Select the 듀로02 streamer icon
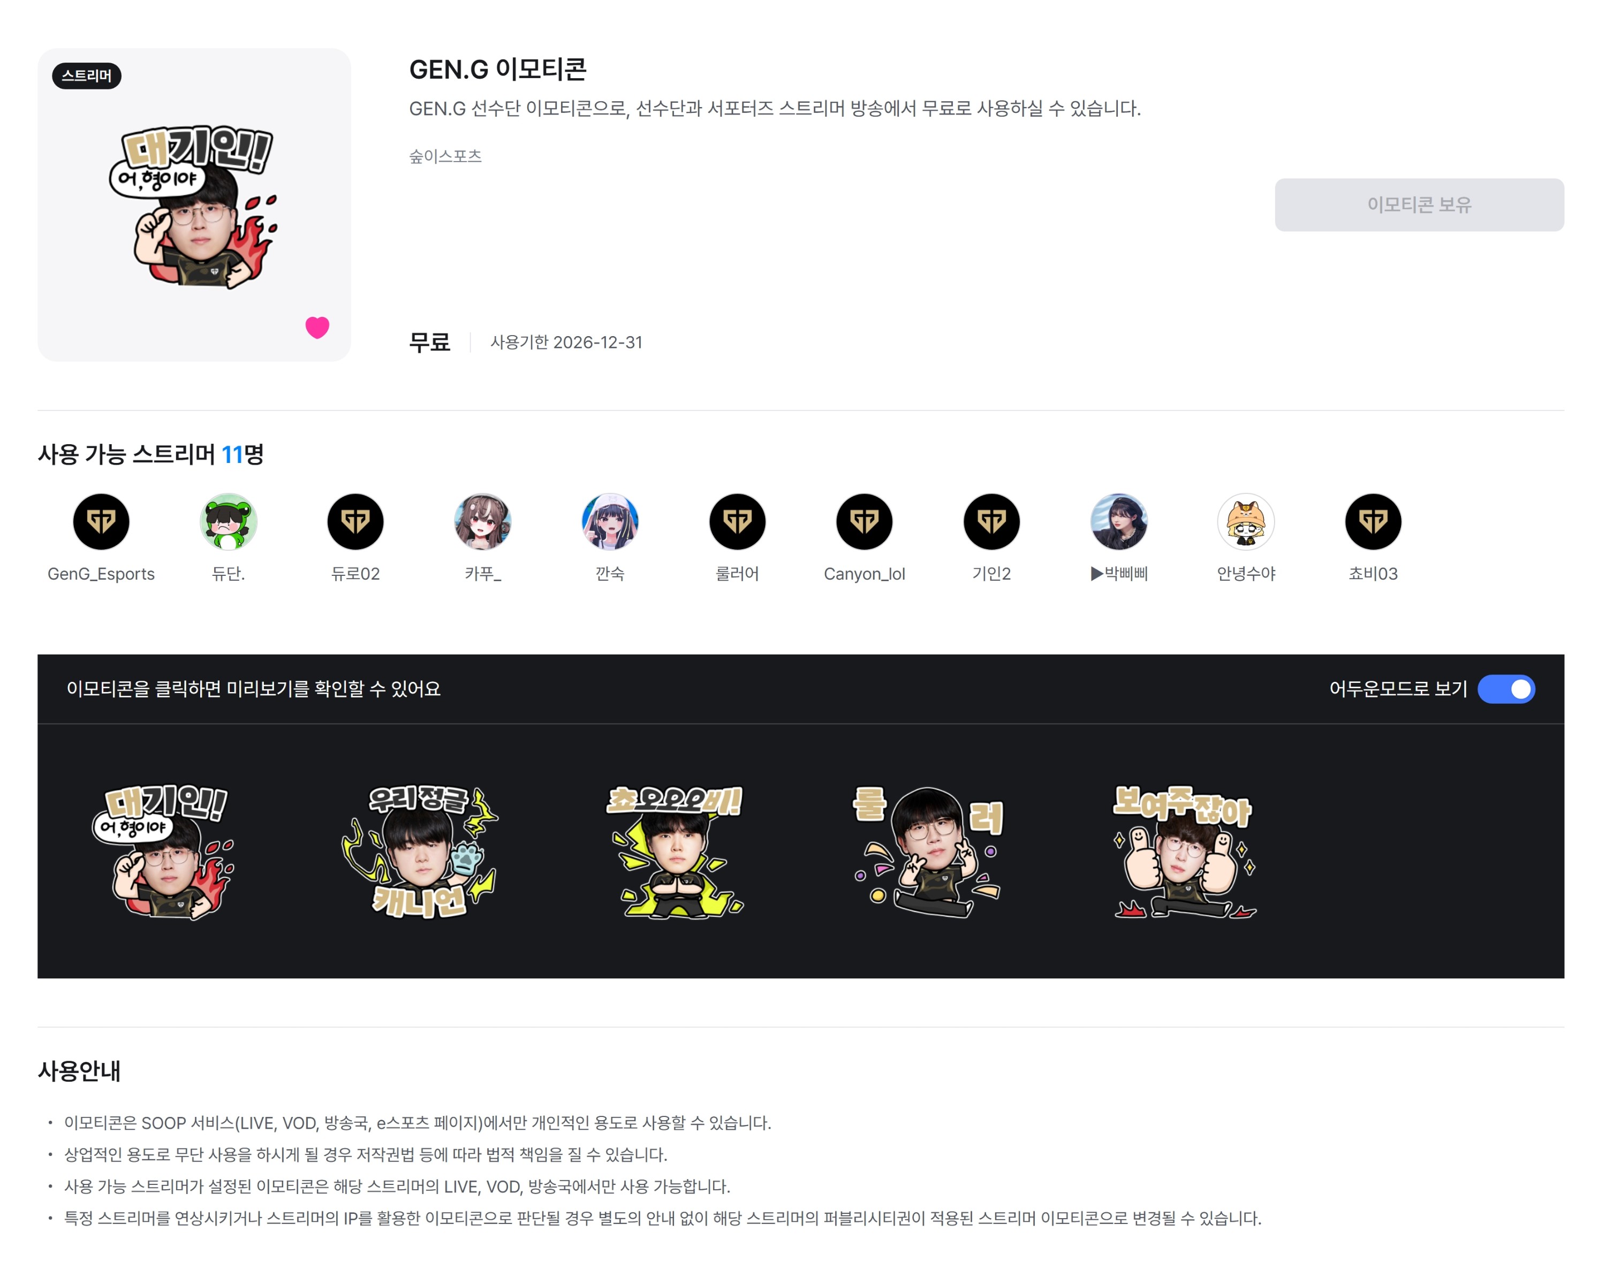Screen dimensions: 1606x1277 355,521
